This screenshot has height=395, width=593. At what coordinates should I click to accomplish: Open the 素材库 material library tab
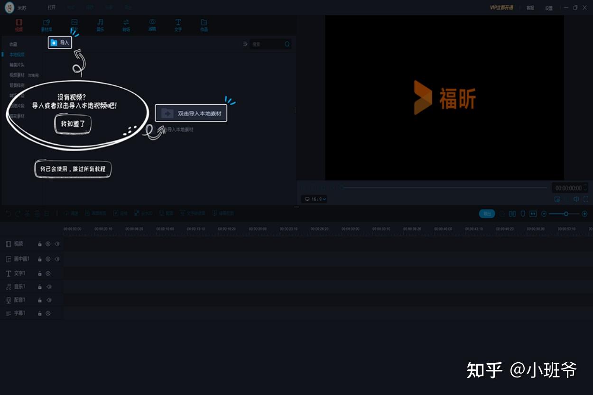click(46, 25)
